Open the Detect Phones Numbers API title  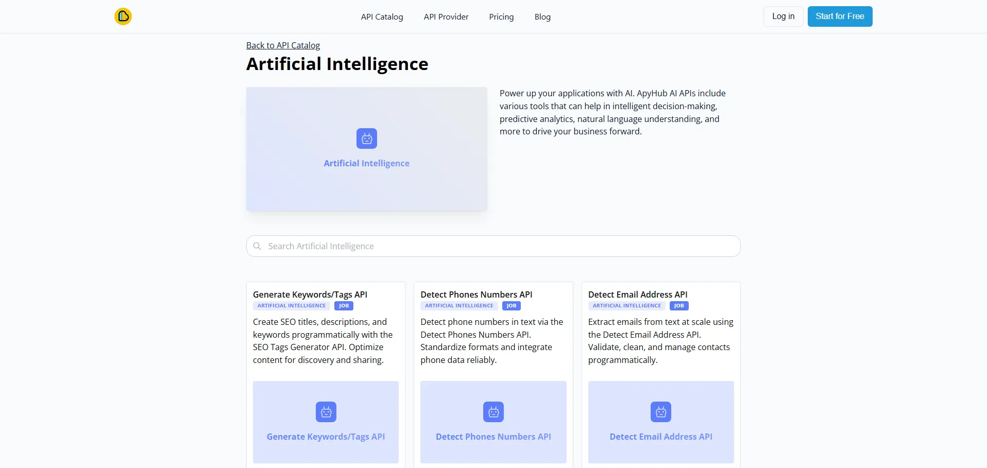[x=476, y=294]
